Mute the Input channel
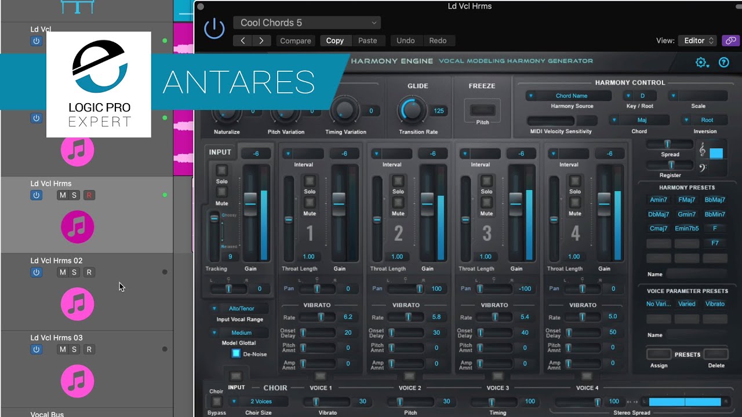 221,192
